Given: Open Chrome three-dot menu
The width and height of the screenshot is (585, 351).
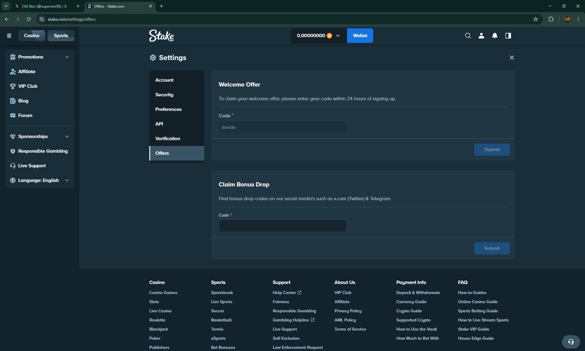Looking at the screenshot, I should click(x=578, y=19).
